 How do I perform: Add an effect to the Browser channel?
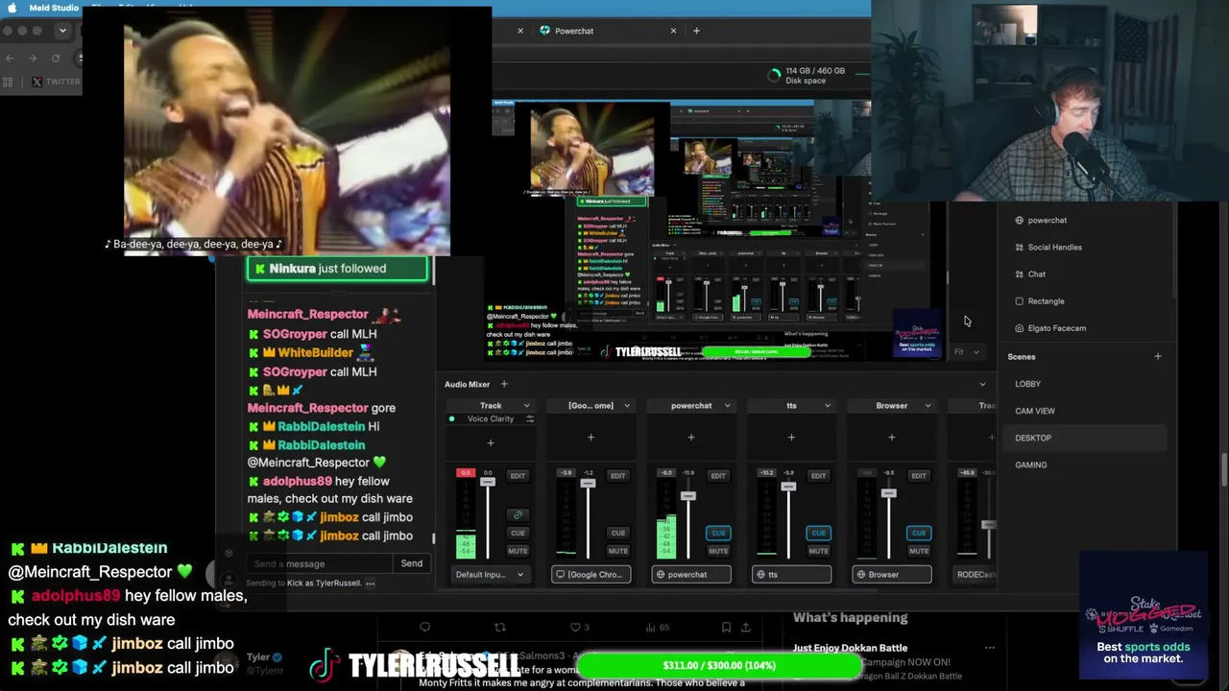[891, 438]
